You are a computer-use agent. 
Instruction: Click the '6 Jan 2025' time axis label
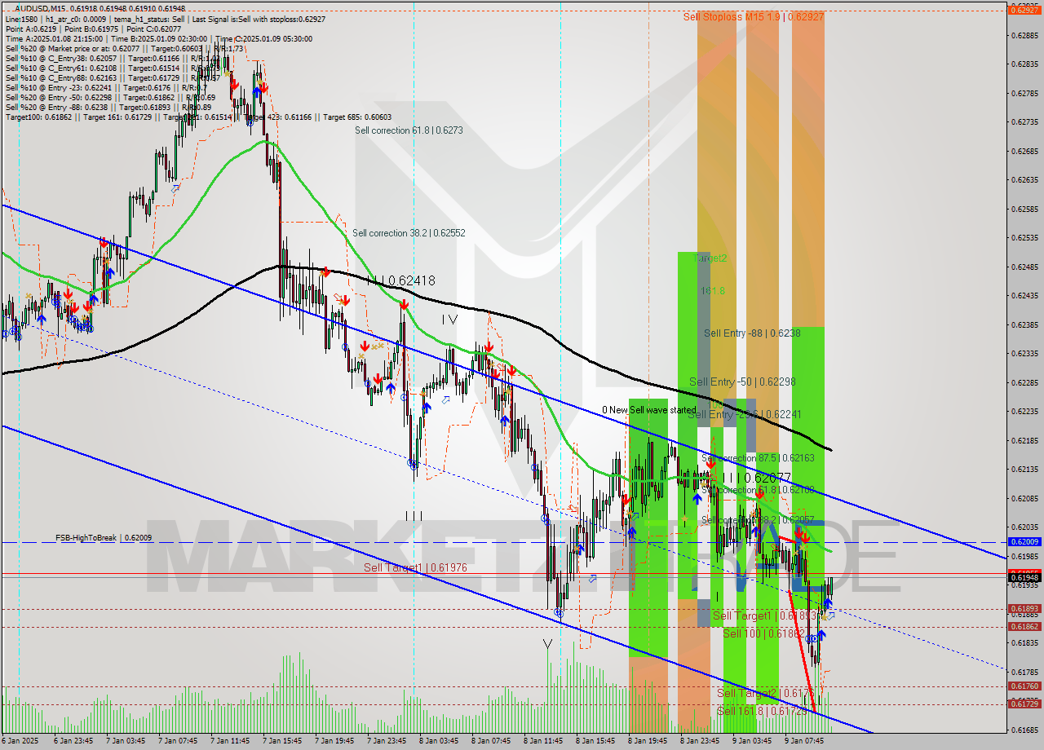(x=21, y=741)
